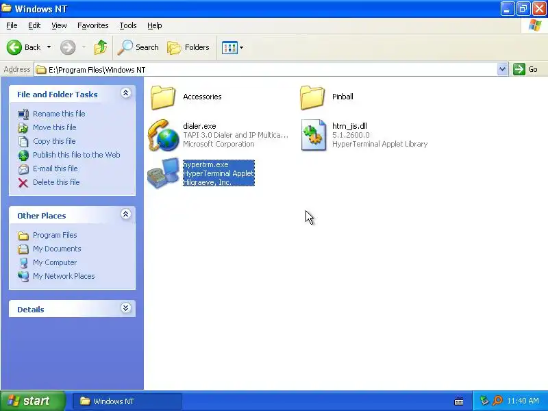
Task: Click the magnifier icon in system tray
Action: 497,401
